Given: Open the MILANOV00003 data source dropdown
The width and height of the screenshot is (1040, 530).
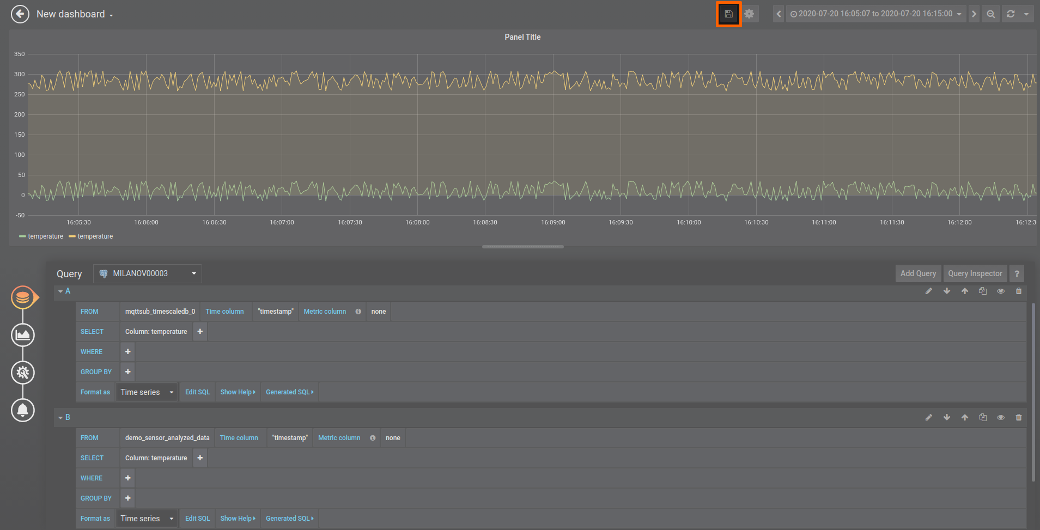Looking at the screenshot, I should click(x=148, y=273).
